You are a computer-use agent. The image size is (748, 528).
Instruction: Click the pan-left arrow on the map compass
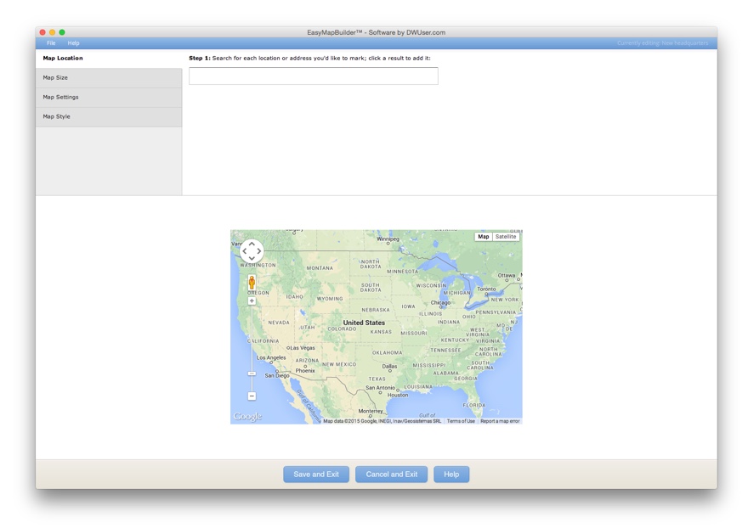[x=245, y=251]
